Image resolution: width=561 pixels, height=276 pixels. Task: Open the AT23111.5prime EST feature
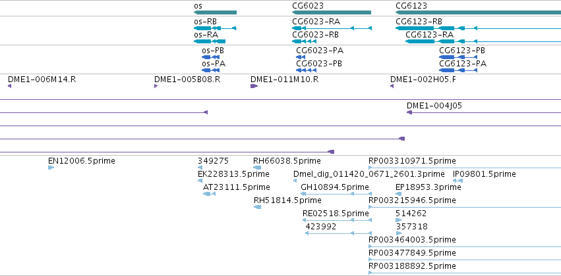pos(209,194)
